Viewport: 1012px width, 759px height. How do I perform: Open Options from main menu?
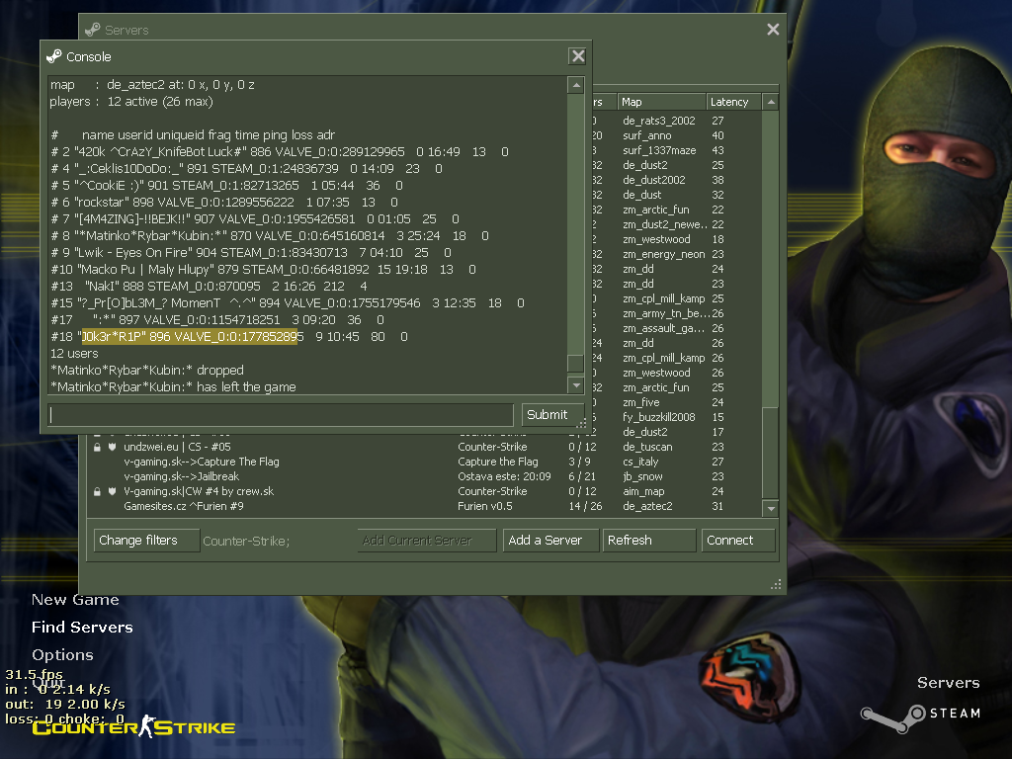coord(62,655)
